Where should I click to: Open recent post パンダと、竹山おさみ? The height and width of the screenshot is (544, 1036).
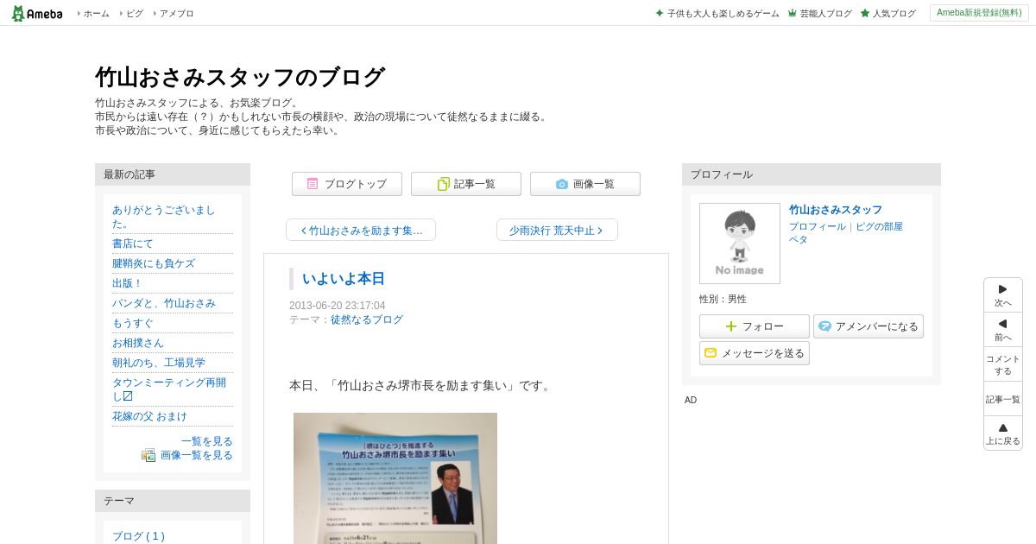pyautogui.click(x=164, y=303)
